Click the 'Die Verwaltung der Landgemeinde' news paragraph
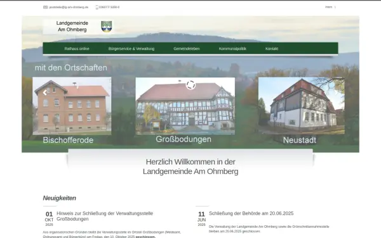This screenshot has width=381, height=238. click(x=269, y=229)
